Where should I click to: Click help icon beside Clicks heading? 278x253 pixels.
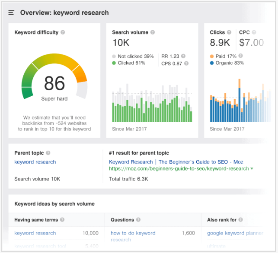(x=229, y=32)
